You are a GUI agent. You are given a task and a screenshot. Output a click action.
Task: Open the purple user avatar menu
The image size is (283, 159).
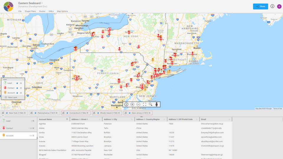click(x=279, y=6)
